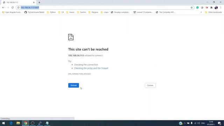Image resolution: width=224 pixels, height=126 pixels.
Task: Open the Курс Angular Fund bookmark
Action: [12, 12]
